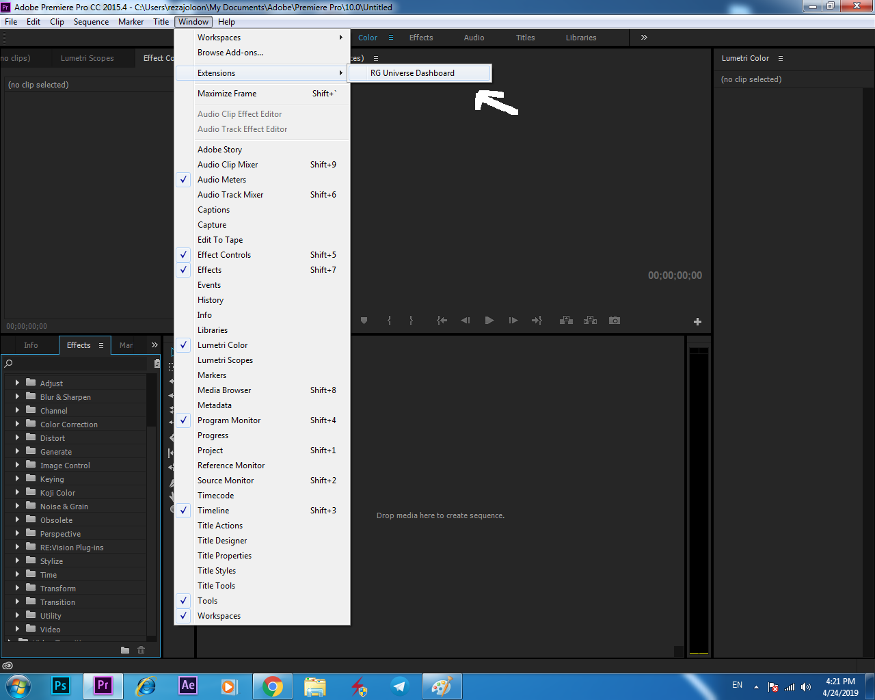Open the Lumetri Color panel menu icon
Viewport: 875px width, 700px height.
click(x=781, y=59)
